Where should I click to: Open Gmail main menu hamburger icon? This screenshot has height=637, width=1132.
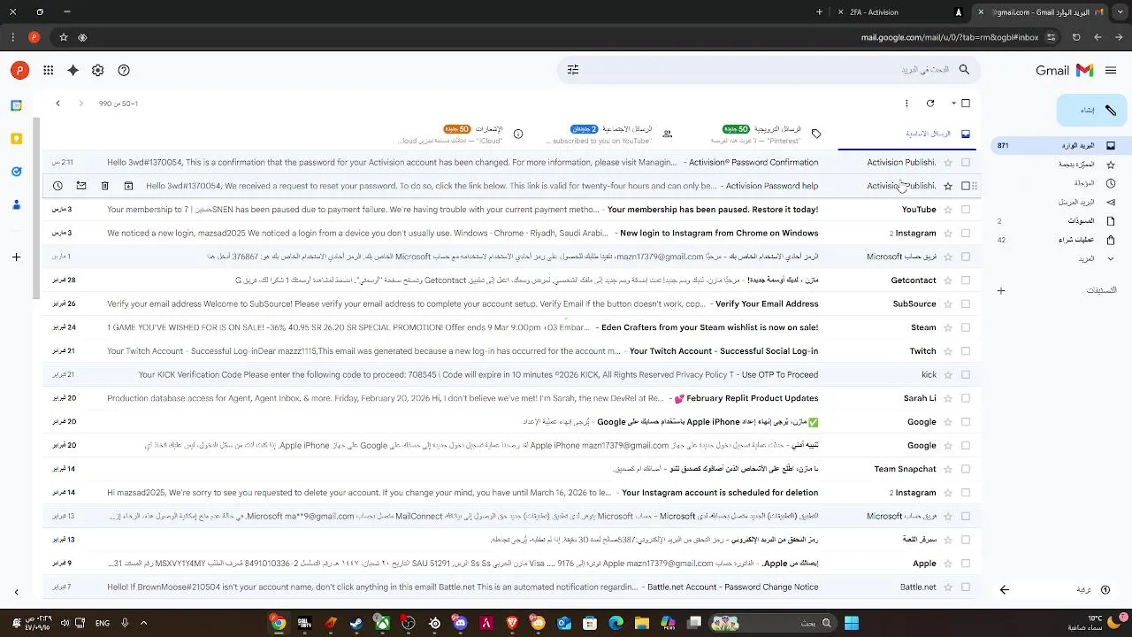coord(1111,70)
